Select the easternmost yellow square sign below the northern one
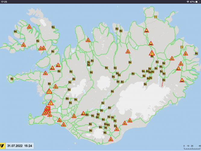 [x=182, y=47]
